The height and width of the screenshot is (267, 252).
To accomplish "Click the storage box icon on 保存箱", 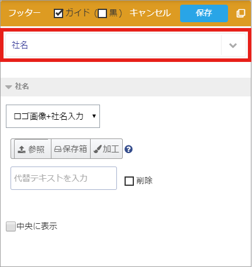I will pyautogui.click(x=58, y=150).
